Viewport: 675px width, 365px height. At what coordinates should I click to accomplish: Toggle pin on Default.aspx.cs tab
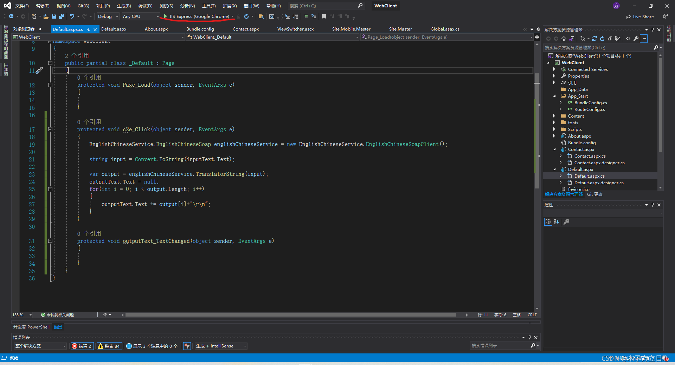pos(89,29)
